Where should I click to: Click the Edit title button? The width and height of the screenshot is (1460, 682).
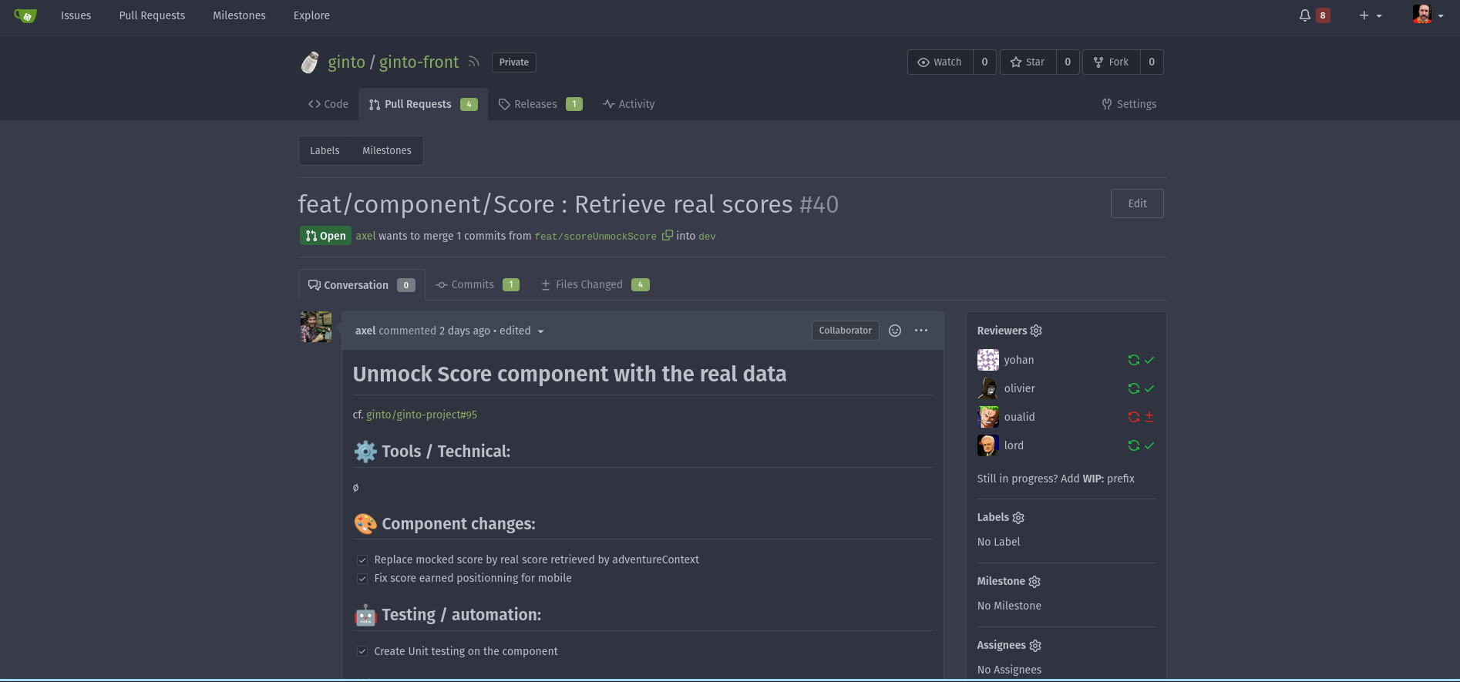1137,203
